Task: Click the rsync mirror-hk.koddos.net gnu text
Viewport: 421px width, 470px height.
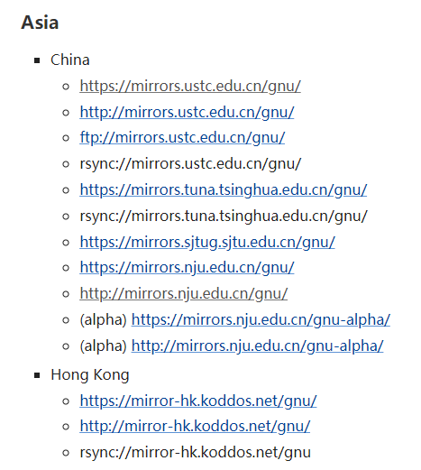Action: 195,452
